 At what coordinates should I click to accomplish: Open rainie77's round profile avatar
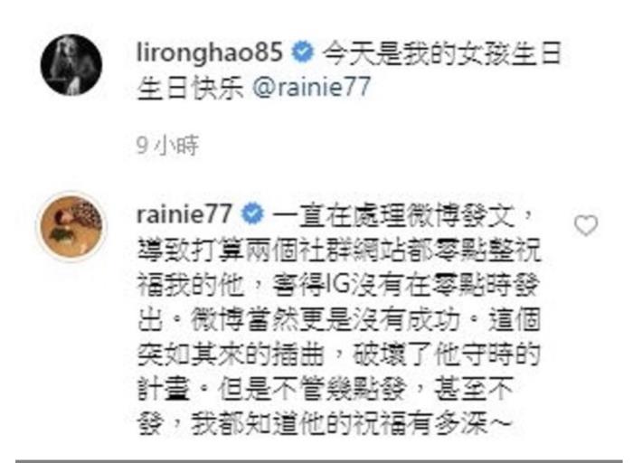[71, 227]
